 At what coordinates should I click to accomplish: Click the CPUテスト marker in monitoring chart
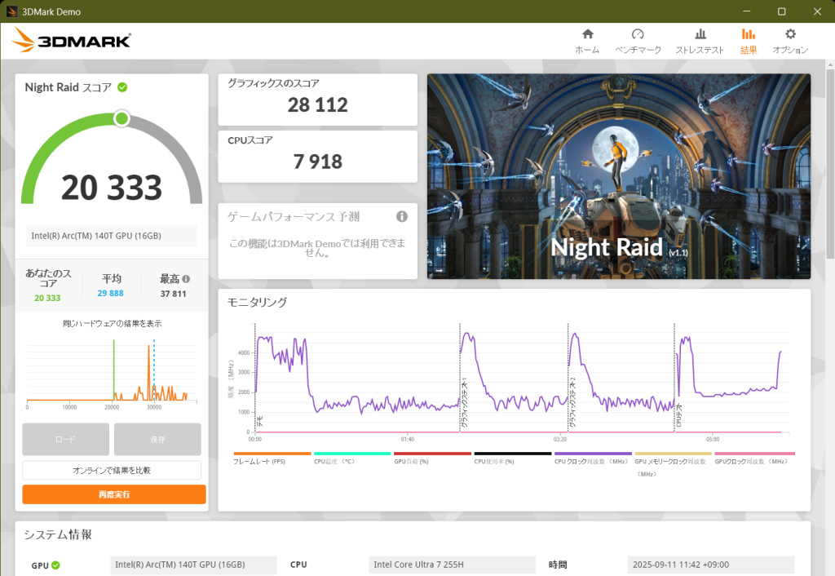tap(678, 415)
